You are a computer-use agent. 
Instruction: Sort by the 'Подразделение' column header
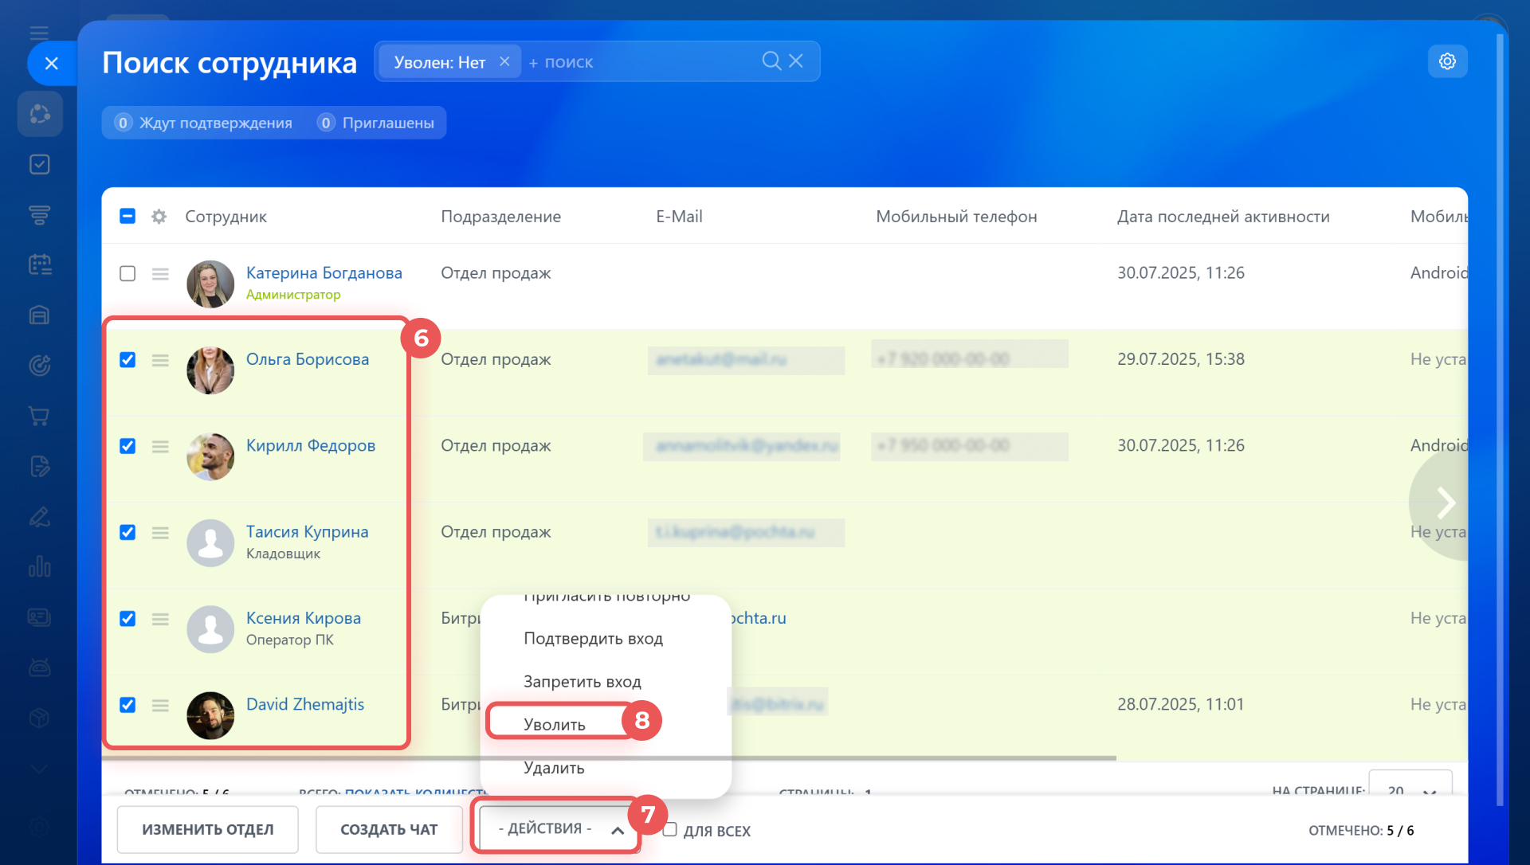[500, 217]
